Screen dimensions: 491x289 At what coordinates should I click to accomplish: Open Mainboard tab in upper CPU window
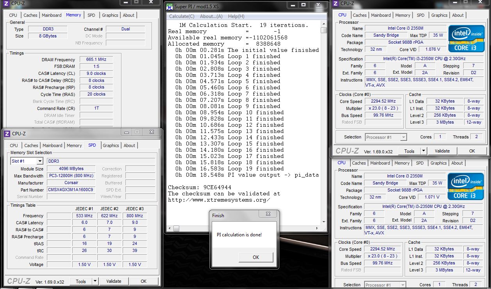[x=380, y=15]
